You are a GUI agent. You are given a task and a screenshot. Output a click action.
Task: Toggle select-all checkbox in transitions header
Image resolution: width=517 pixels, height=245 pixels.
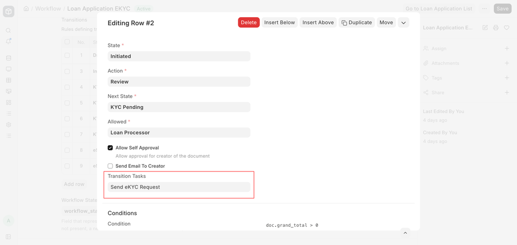67,42
